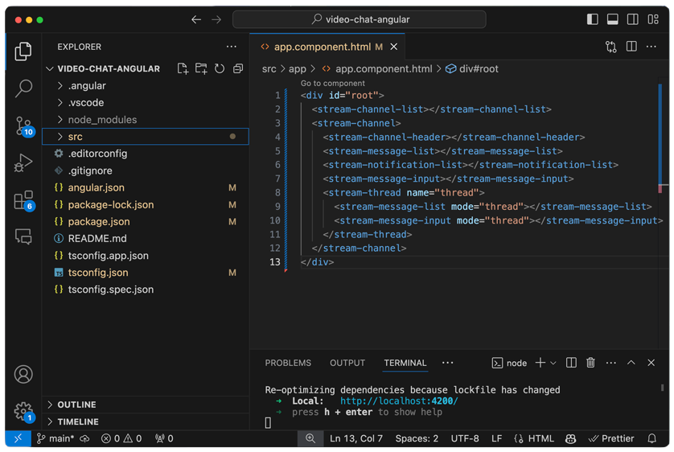Open Explorer more actions ellipsis
This screenshot has height=452, width=674.
[232, 47]
